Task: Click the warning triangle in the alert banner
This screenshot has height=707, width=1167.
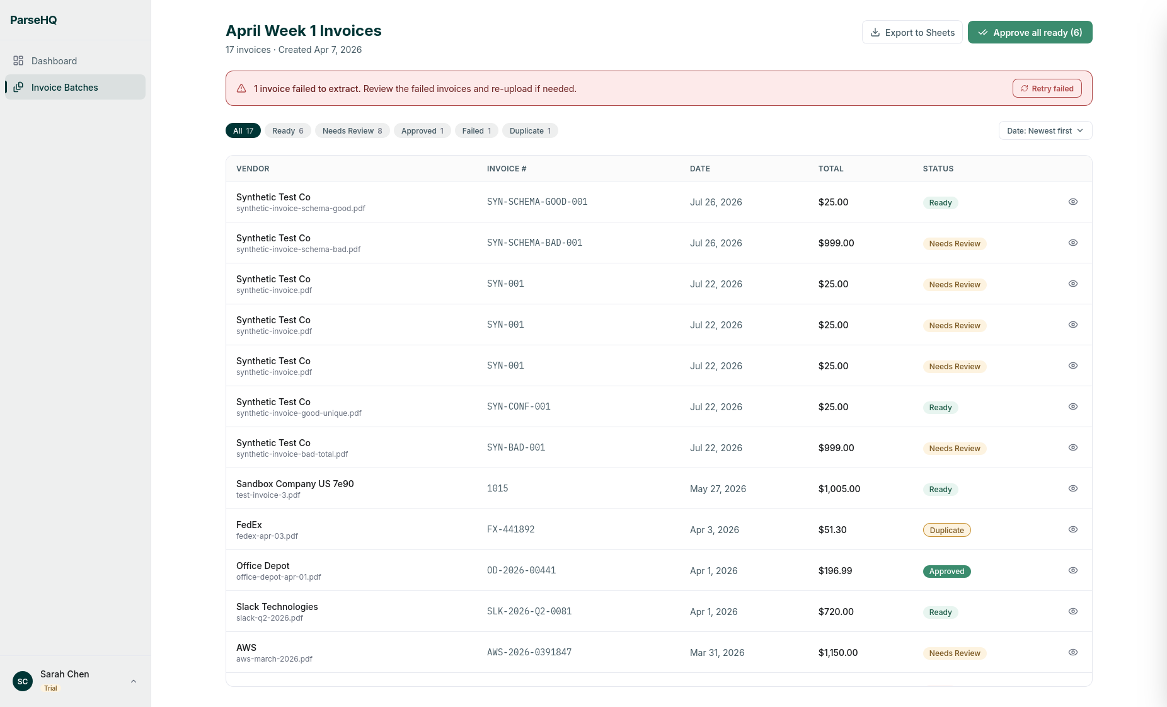Action: pyautogui.click(x=241, y=88)
